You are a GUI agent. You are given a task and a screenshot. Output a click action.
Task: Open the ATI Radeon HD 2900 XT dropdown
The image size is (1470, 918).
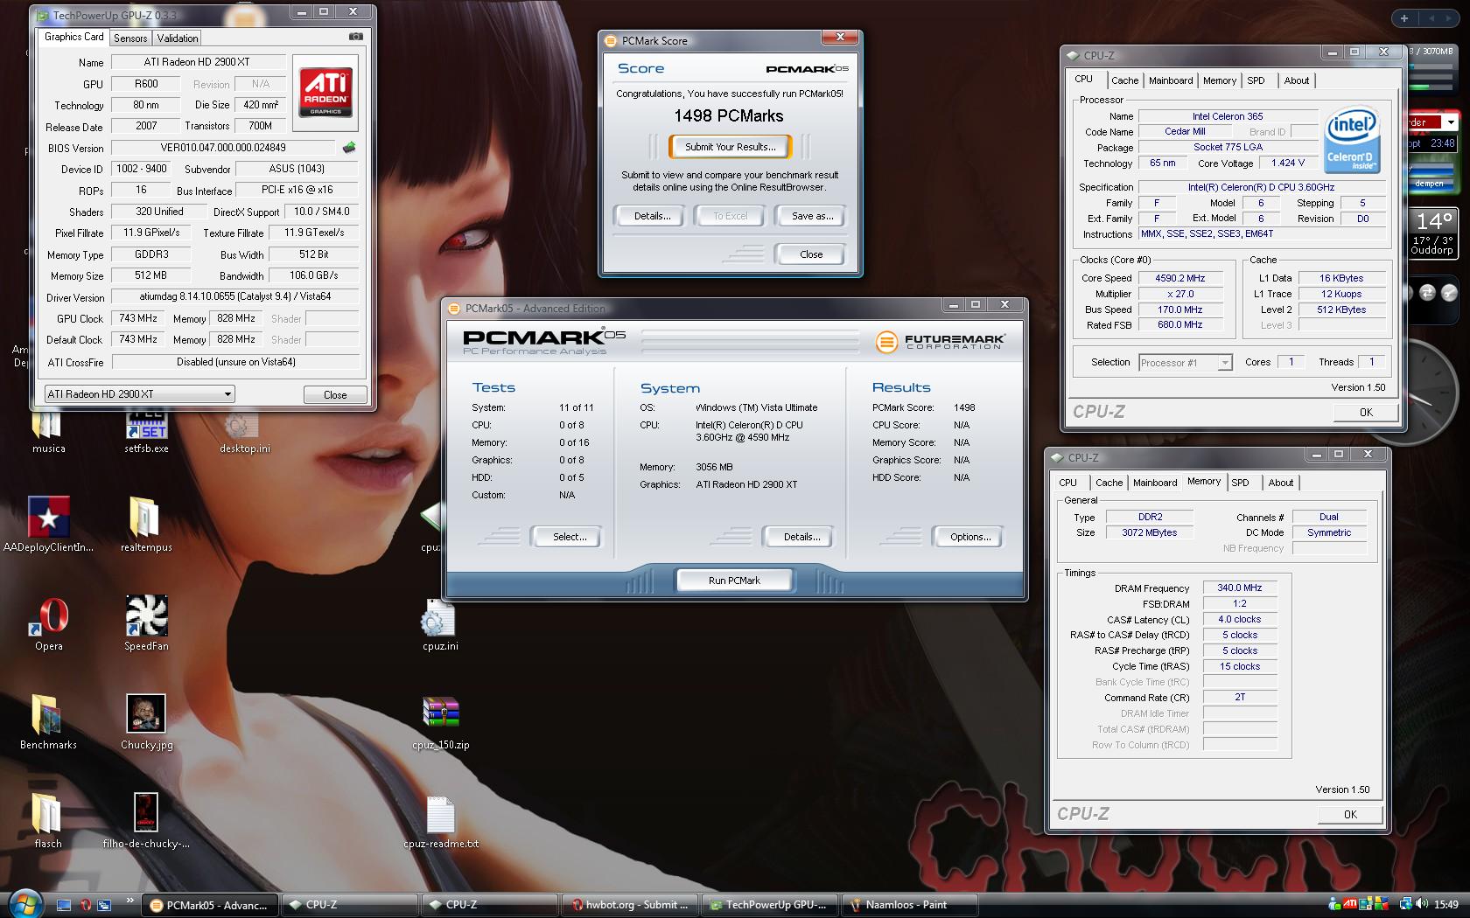pos(140,394)
